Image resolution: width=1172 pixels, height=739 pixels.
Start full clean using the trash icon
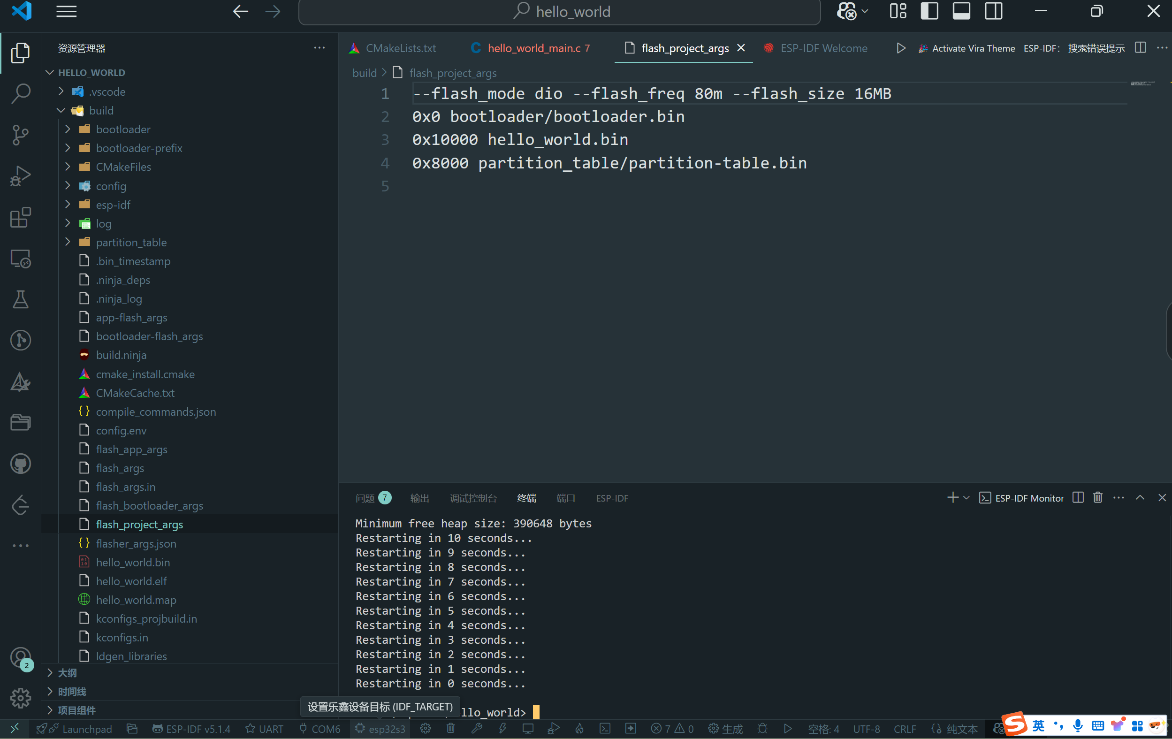[x=450, y=729]
